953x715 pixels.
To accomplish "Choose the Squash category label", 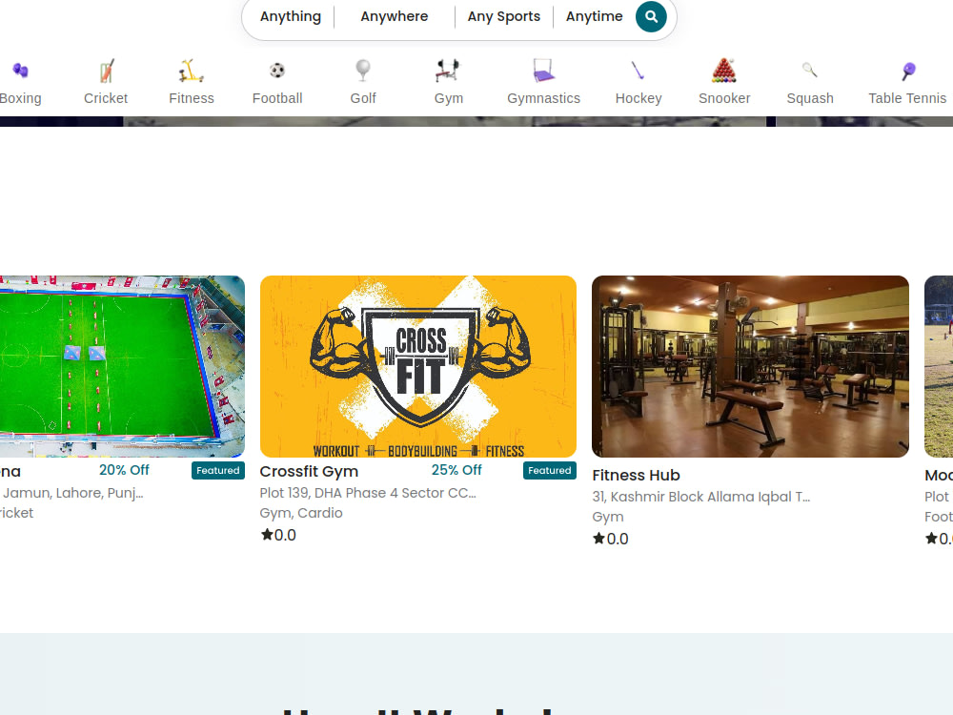I will point(809,98).
